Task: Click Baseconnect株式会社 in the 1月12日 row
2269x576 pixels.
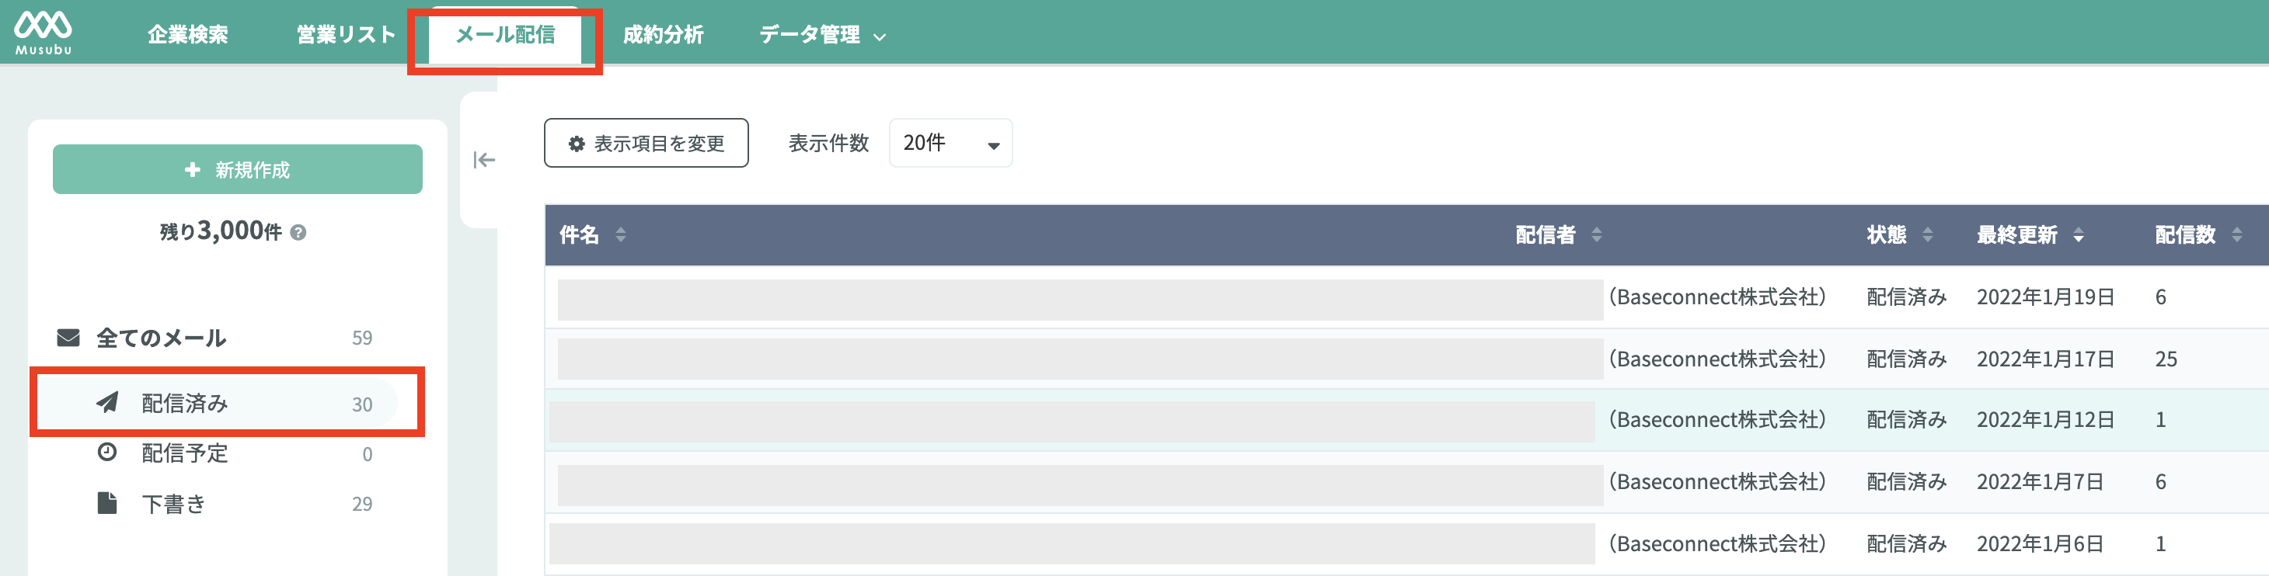Action: coord(1717,419)
